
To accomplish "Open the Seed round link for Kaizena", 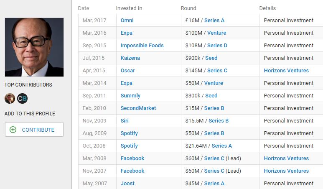I will coord(211,58).
